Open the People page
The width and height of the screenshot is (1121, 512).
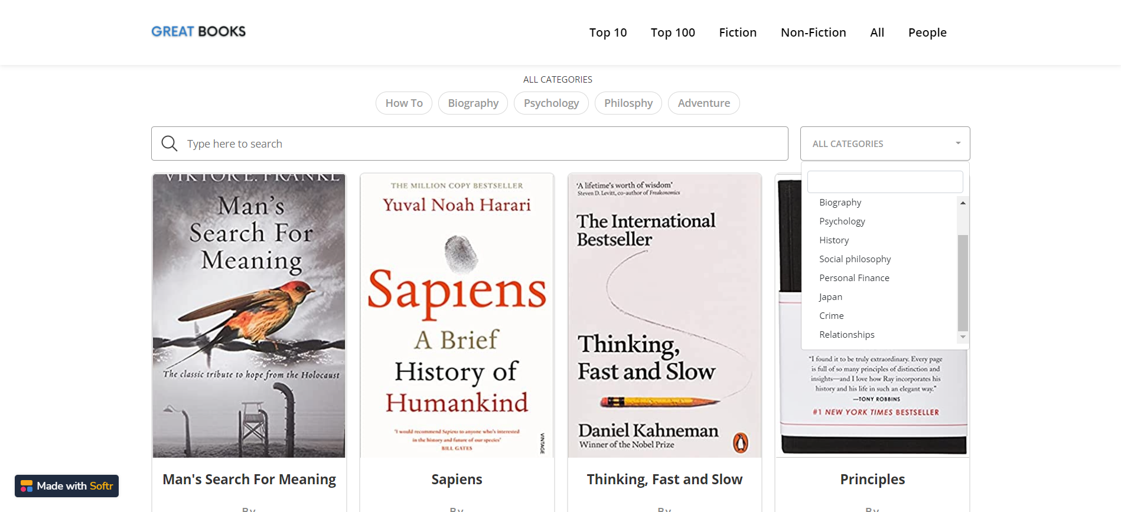click(927, 32)
